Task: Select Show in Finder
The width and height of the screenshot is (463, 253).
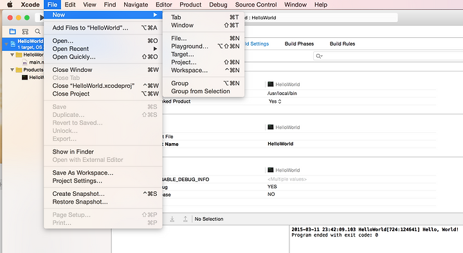Action: pos(103,152)
